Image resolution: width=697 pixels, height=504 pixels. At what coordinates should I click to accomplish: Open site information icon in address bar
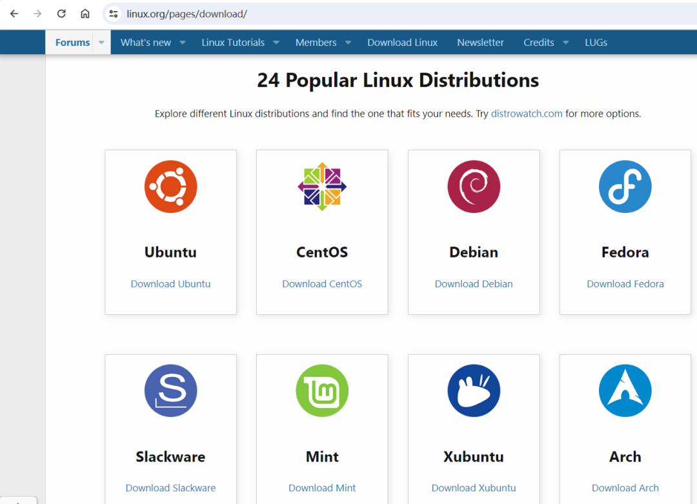click(x=114, y=14)
